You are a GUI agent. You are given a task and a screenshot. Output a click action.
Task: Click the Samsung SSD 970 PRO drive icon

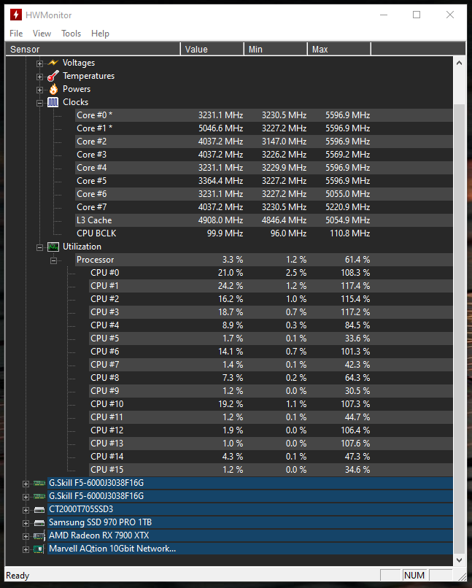39,523
